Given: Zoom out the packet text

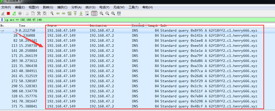Looking at the screenshot, I should pyautogui.click(x=107, y=13).
